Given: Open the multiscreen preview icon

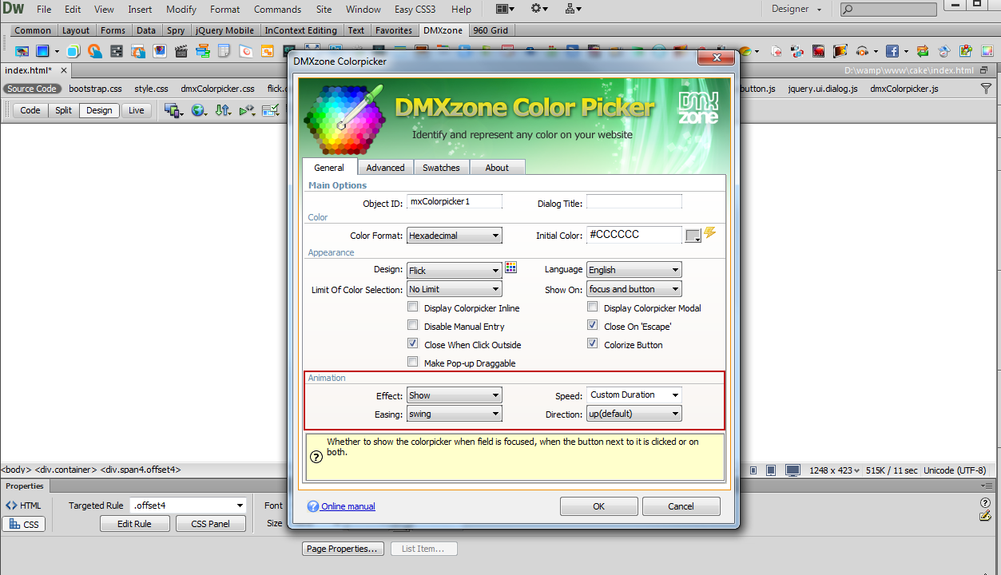Looking at the screenshot, I should [x=173, y=110].
